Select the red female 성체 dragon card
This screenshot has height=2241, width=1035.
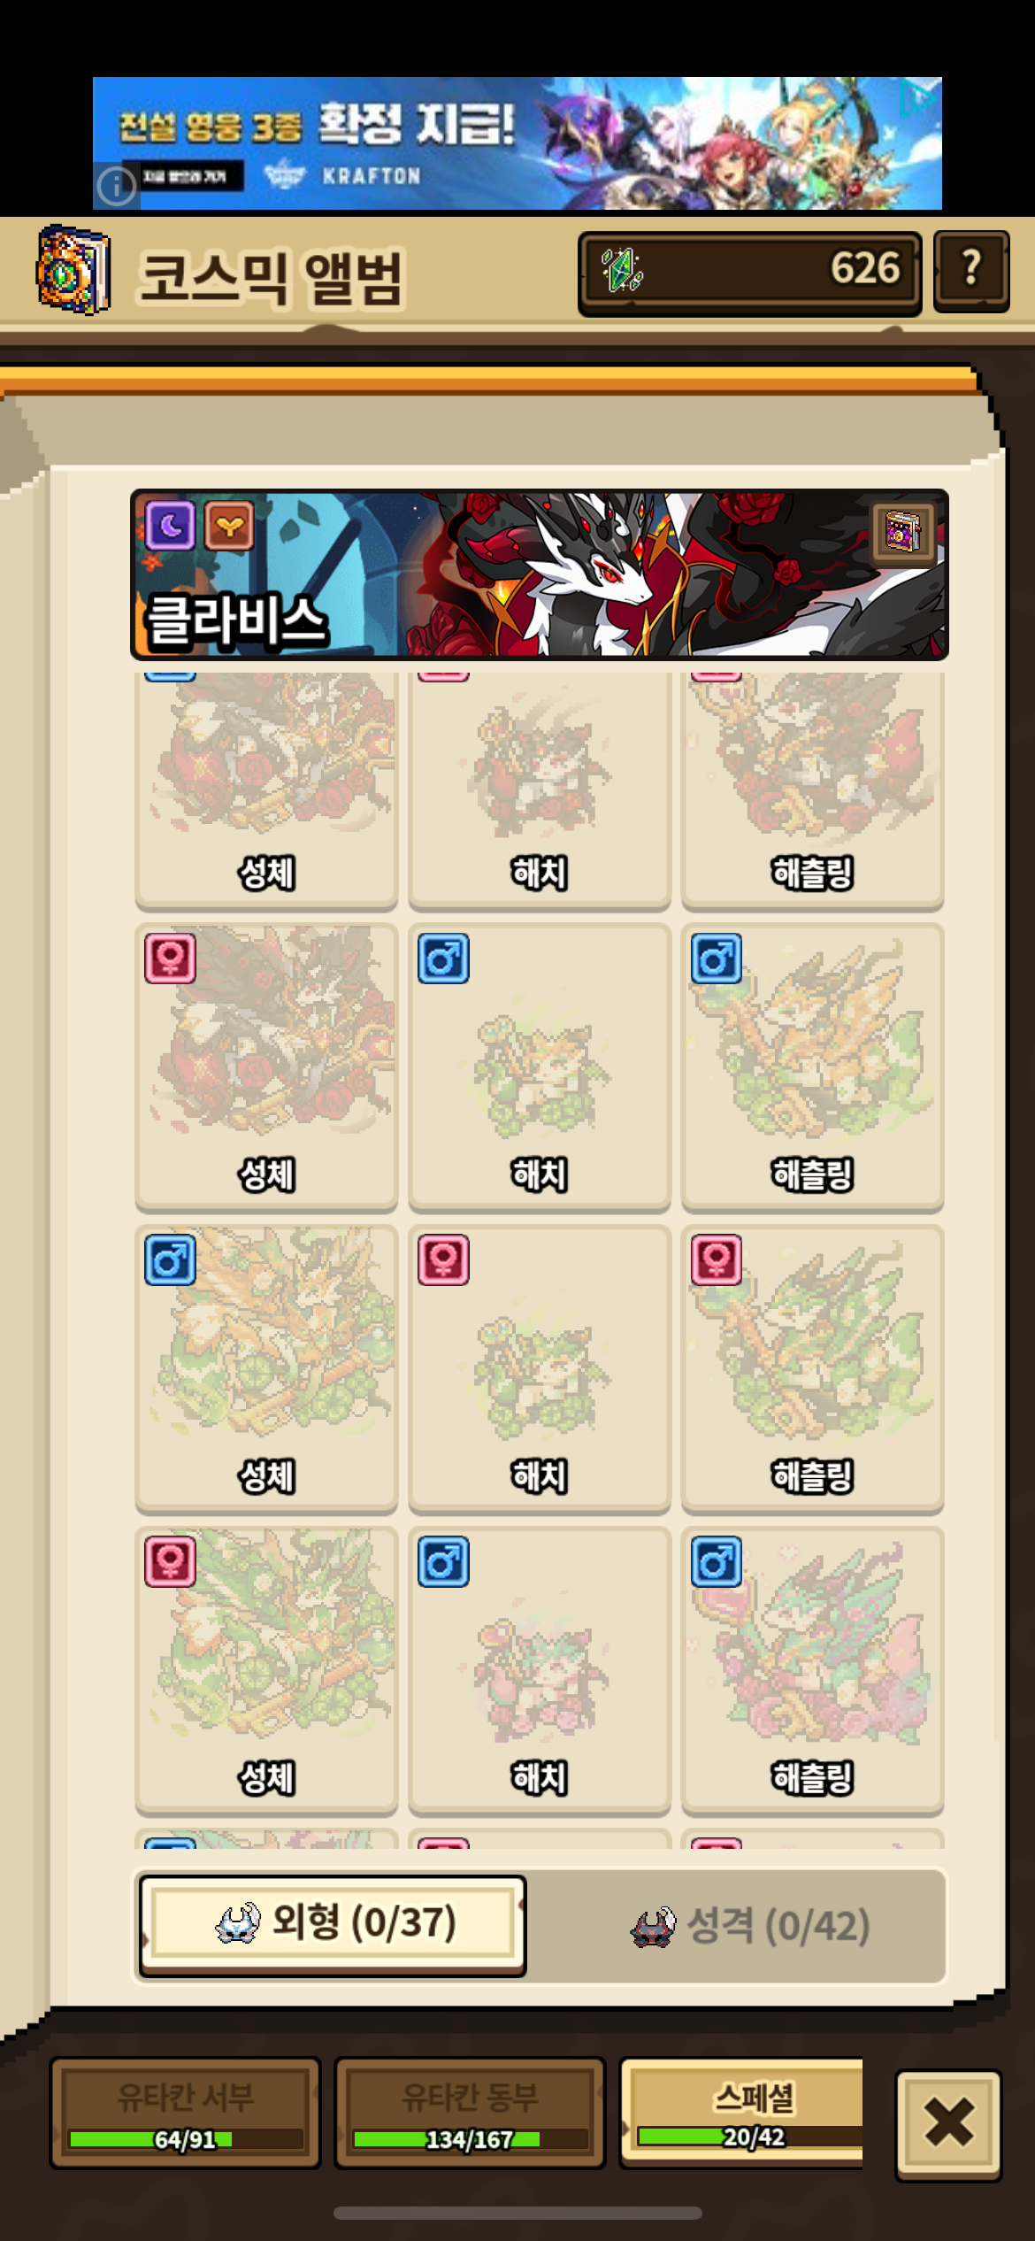266,1067
